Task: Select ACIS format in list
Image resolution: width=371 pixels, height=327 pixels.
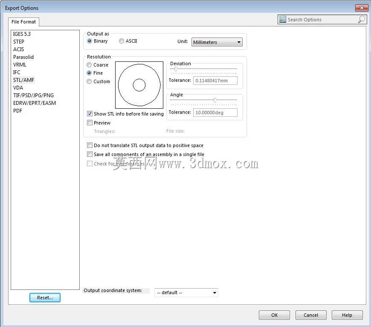Action: coord(18,49)
